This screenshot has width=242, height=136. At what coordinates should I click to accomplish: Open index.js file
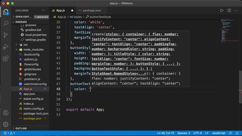click(29, 104)
